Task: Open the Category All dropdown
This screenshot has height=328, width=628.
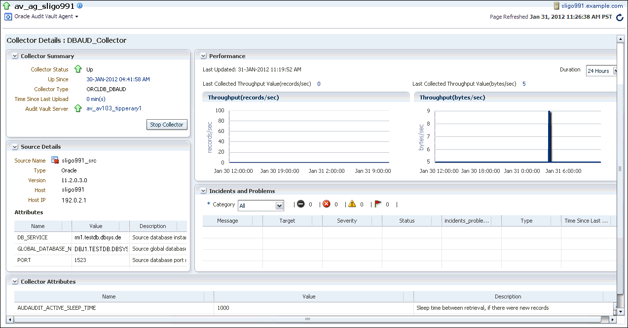Action: 260,205
